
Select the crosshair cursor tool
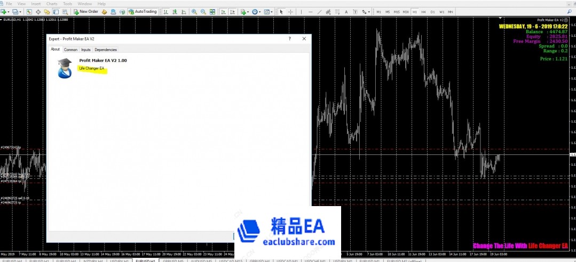[290, 11]
